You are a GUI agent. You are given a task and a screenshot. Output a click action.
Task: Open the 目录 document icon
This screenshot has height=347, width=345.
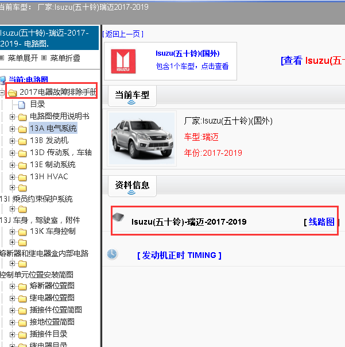[21, 105]
